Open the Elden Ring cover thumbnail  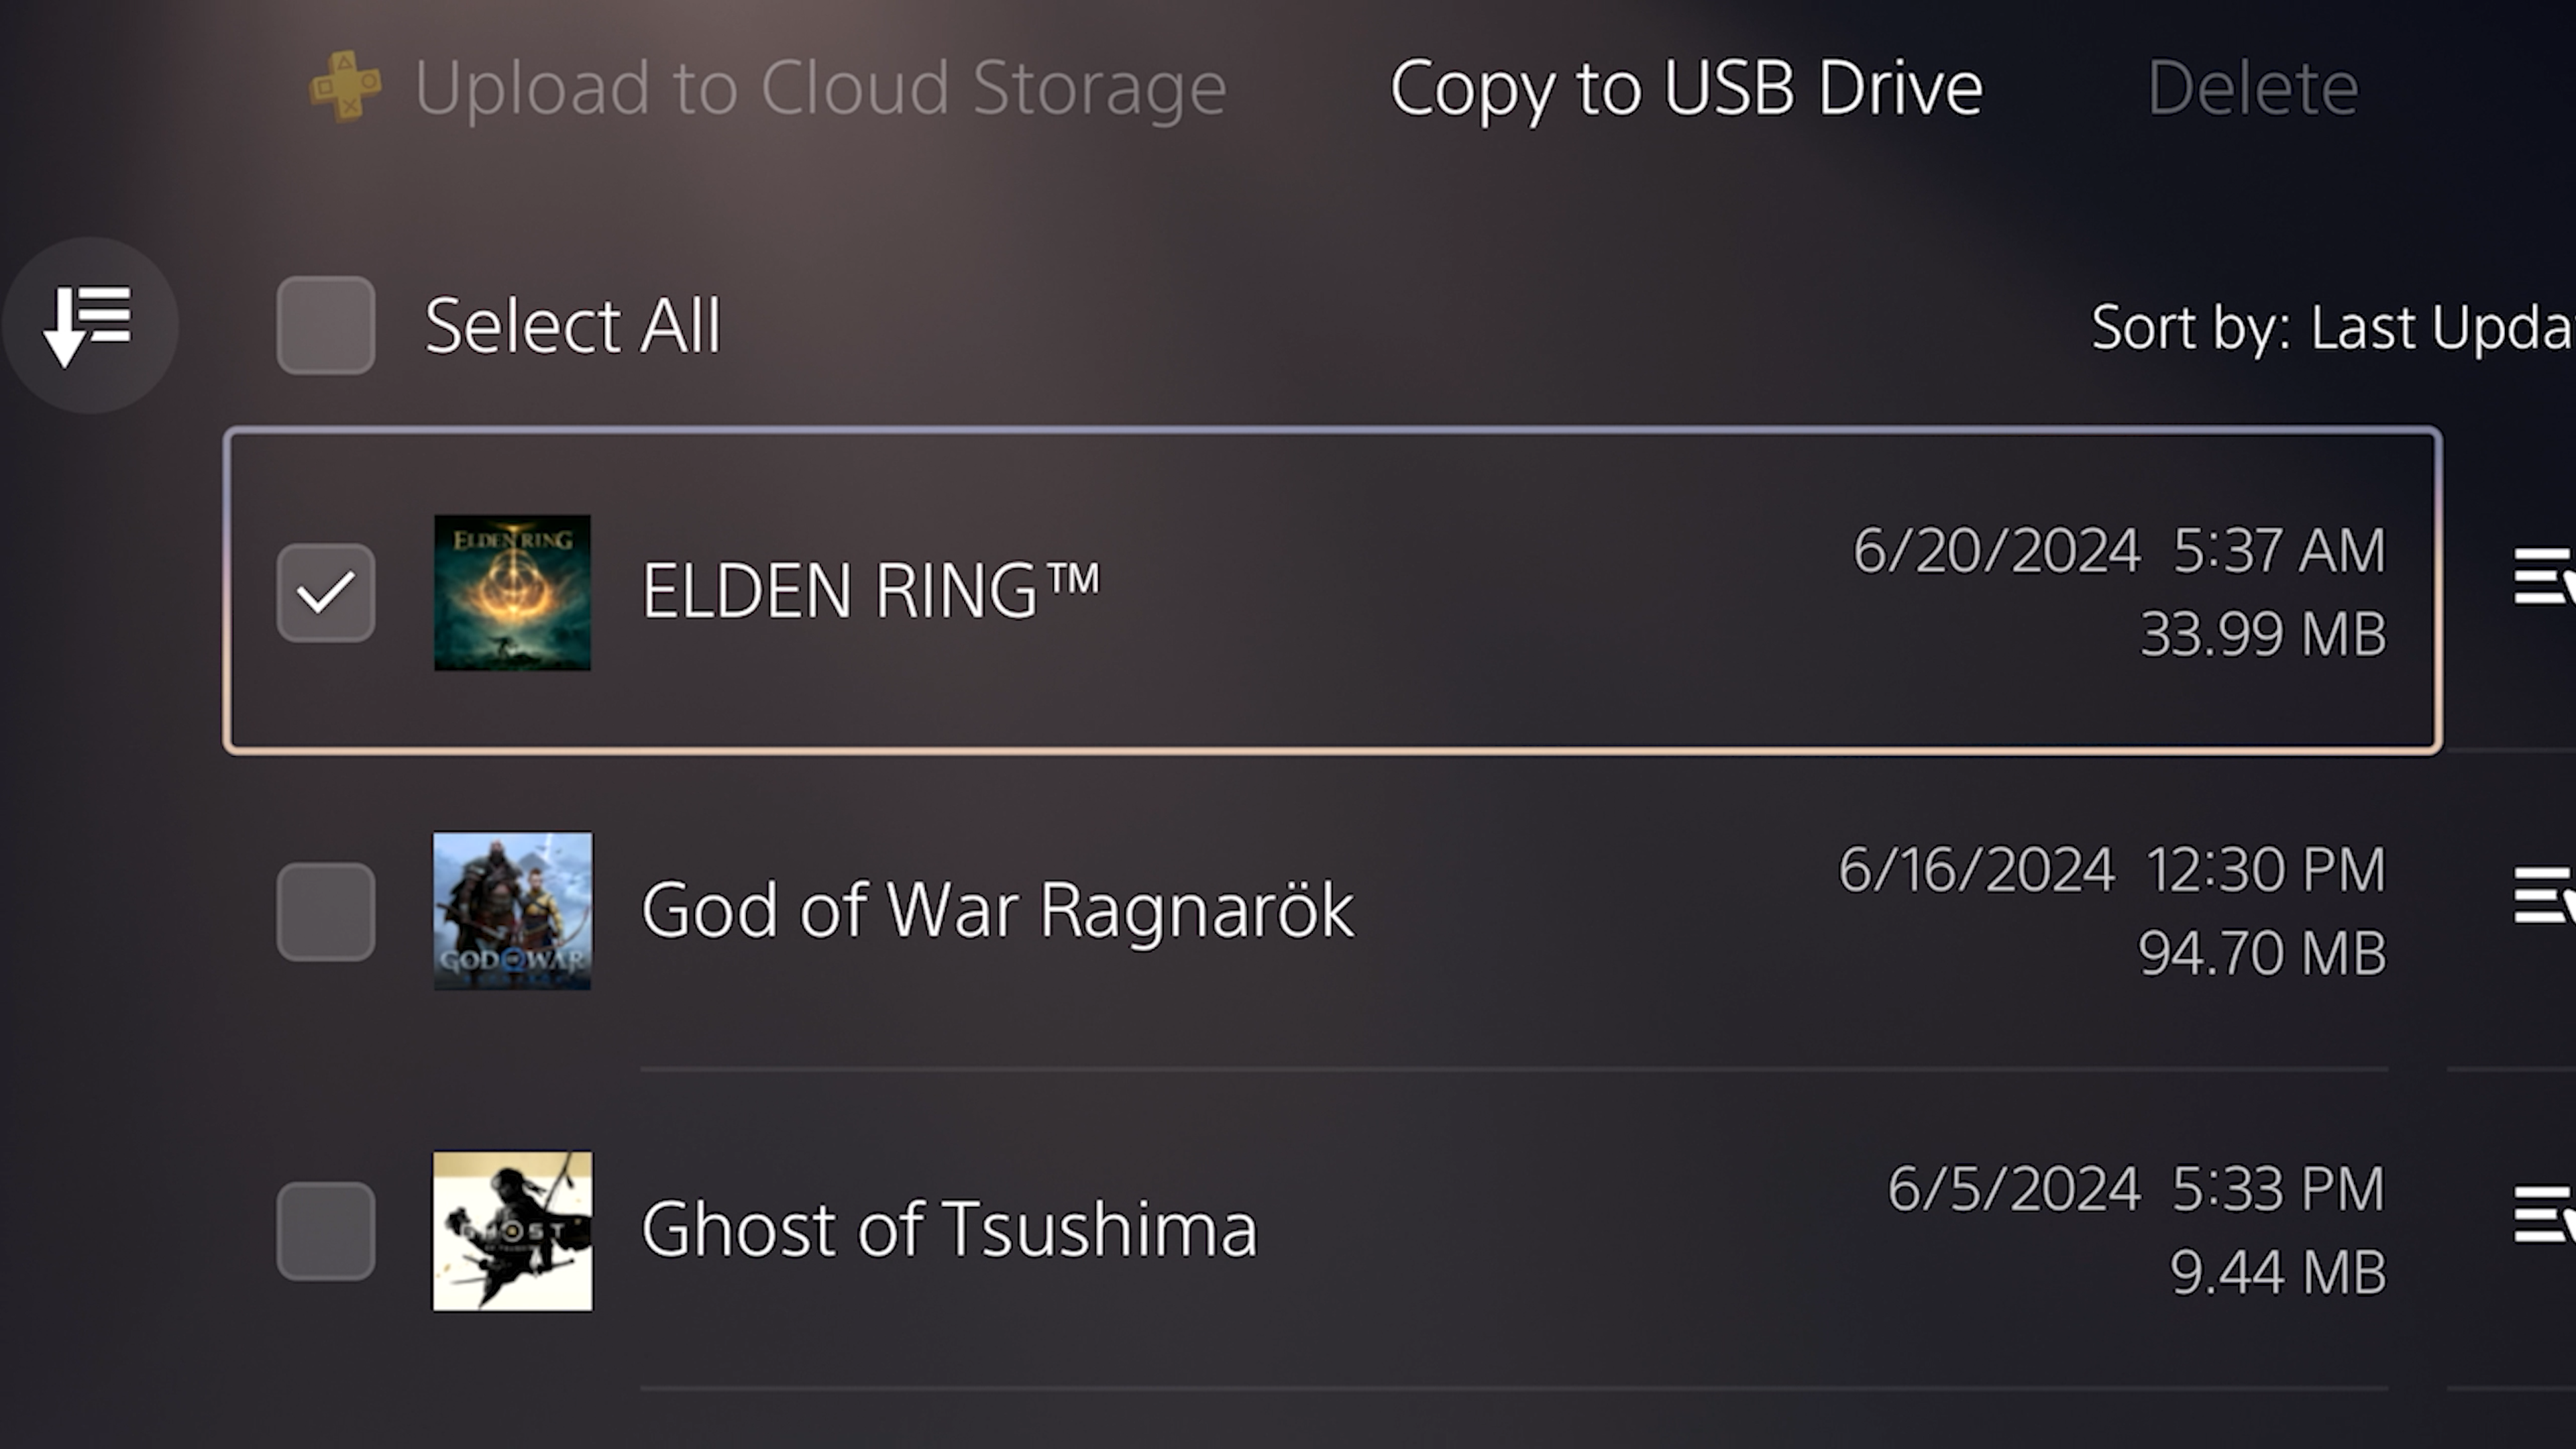click(x=512, y=592)
